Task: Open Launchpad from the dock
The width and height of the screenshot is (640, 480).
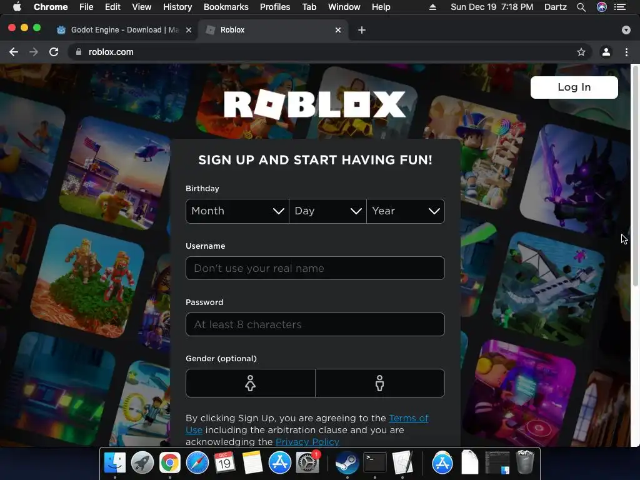Action: click(142, 463)
